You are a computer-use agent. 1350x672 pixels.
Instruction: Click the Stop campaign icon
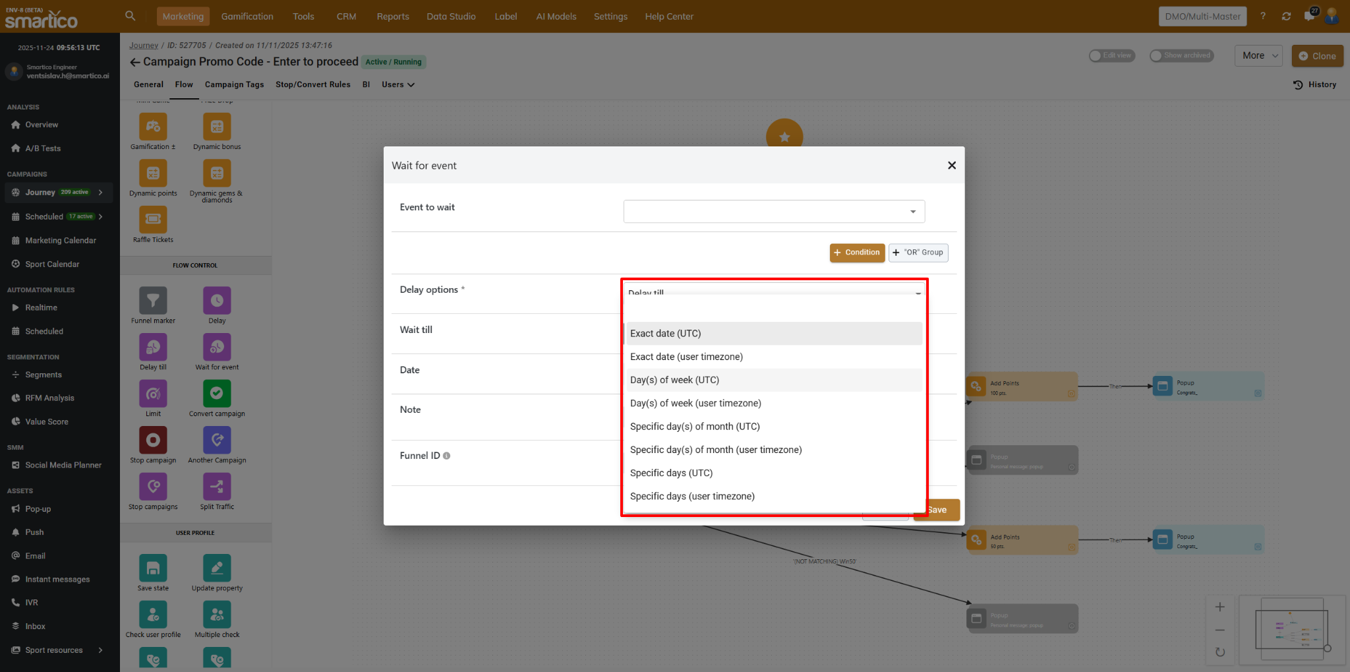[x=153, y=440]
